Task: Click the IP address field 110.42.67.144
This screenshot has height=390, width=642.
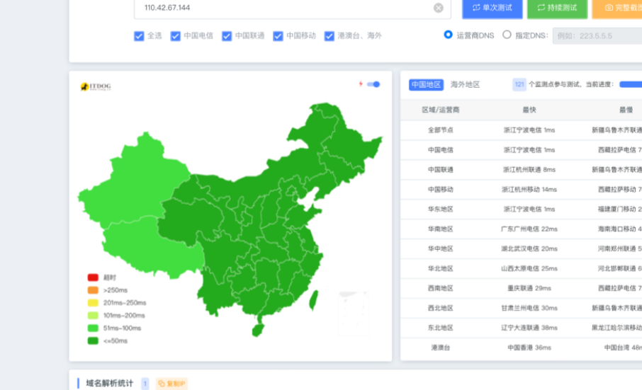Action: tap(293, 8)
